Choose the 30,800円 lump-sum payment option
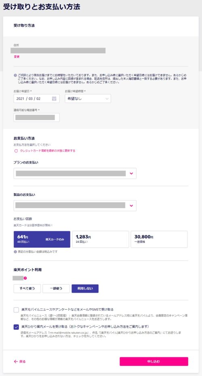This screenshot has height=376, width=202. 159,239
